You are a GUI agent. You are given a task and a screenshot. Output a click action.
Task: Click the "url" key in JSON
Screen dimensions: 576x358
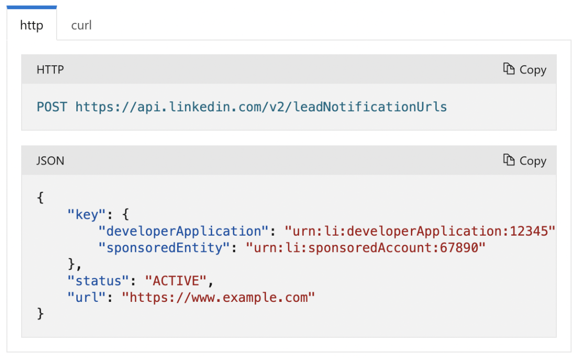pos(86,297)
